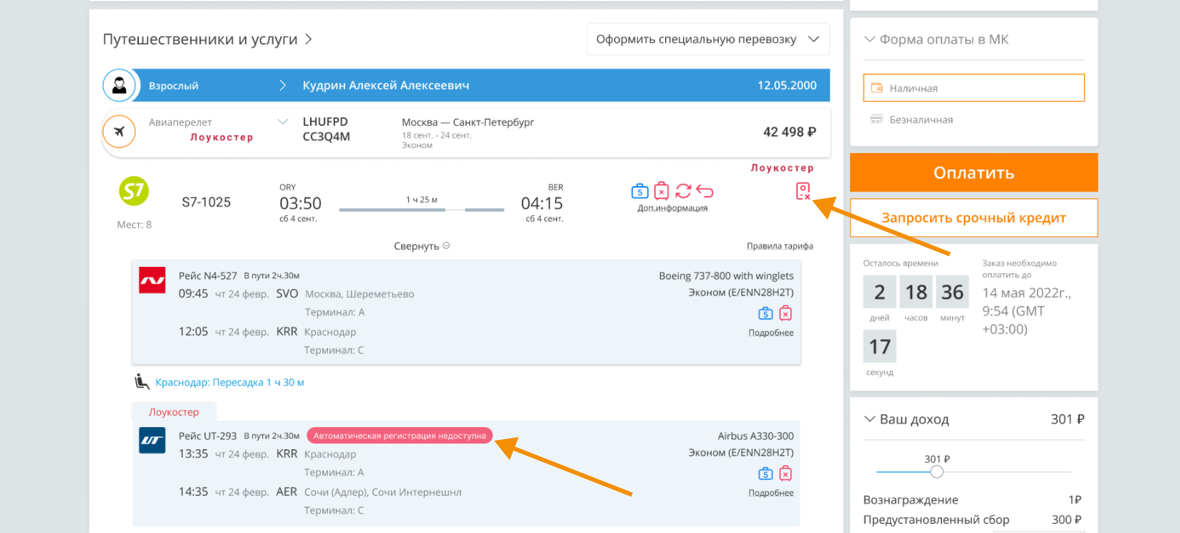Click no-luggage icon for flight UT-293
This screenshot has height=533, width=1180.
[785, 474]
